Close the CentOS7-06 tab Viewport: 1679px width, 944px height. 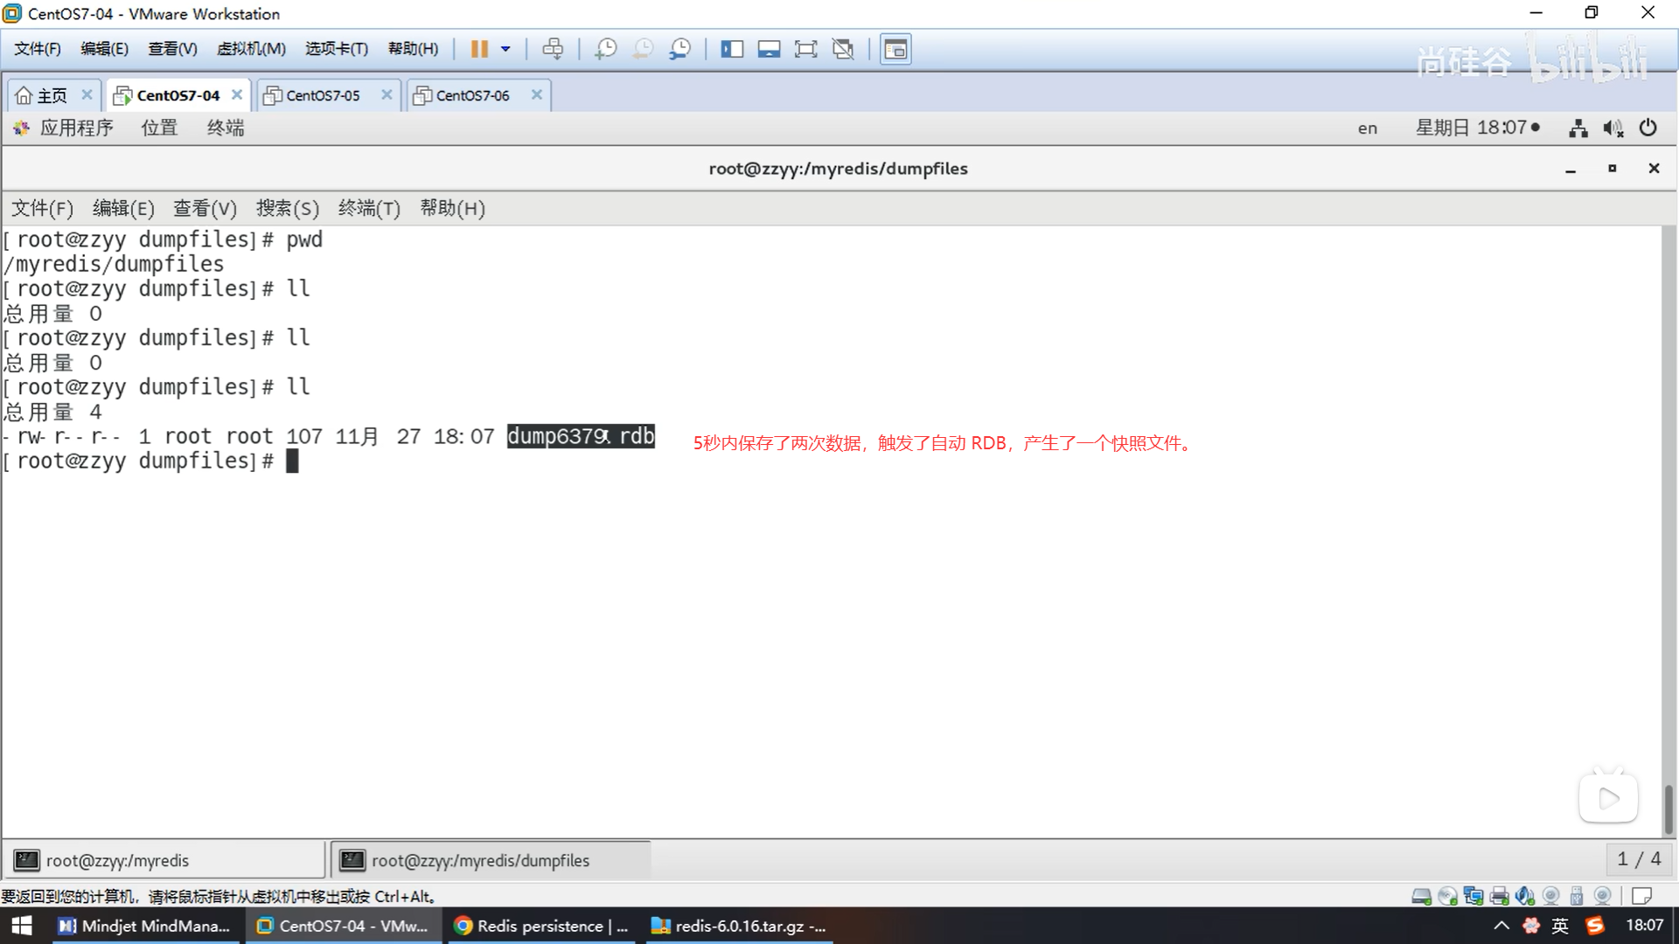tap(537, 94)
